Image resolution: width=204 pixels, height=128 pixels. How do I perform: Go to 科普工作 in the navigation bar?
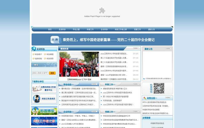(x=90, y=29)
